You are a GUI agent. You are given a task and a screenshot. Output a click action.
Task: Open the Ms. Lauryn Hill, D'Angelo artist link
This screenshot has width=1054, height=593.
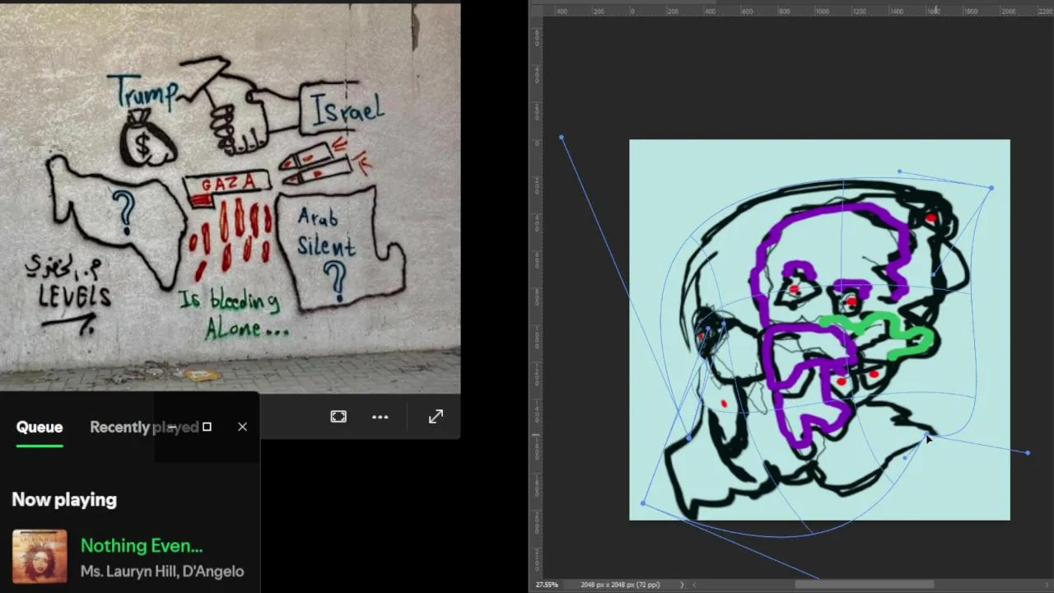tap(162, 571)
